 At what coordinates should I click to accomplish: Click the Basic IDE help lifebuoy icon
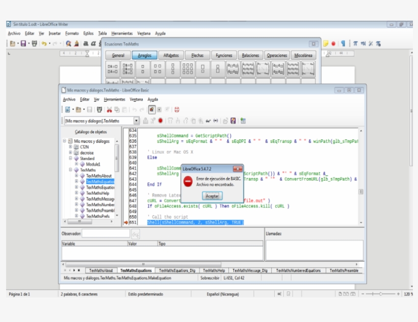177,109
